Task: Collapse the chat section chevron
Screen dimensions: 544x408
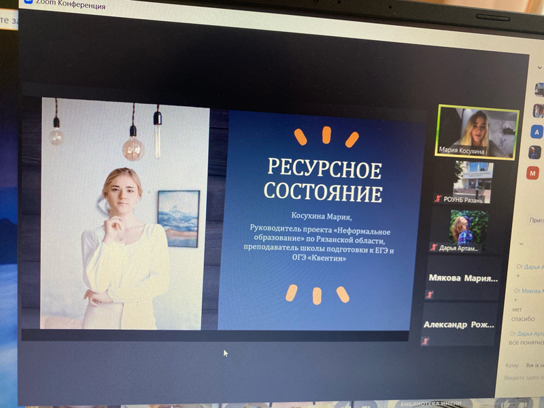Action: click(x=521, y=243)
